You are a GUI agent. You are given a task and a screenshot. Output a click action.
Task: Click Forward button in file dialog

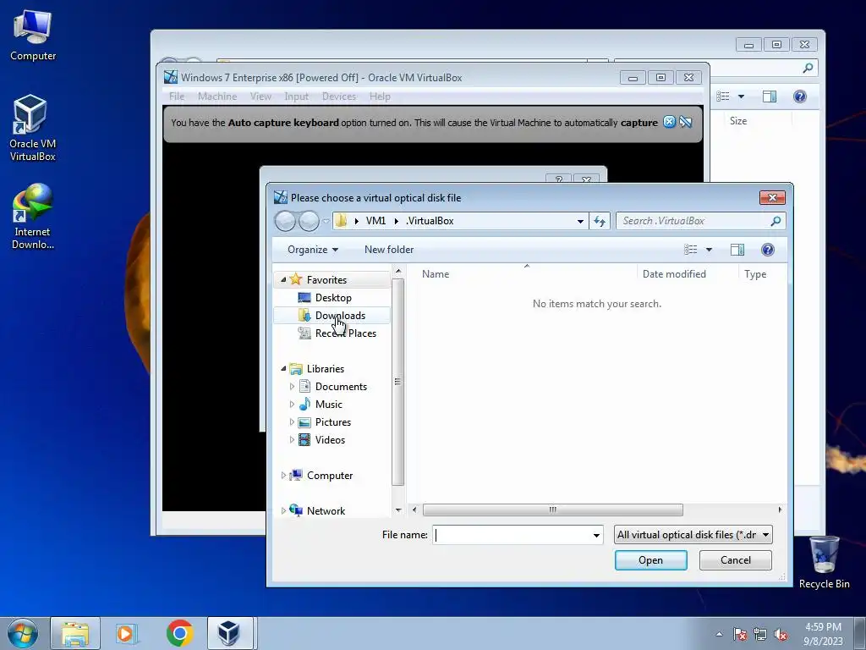[309, 221]
